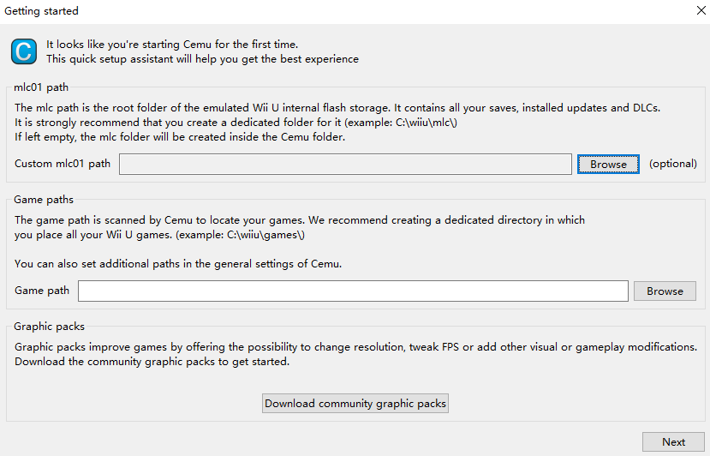This screenshot has width=710, height=456.
Task: Click the "Graphic packs" group heading
Action: (50, 327)
